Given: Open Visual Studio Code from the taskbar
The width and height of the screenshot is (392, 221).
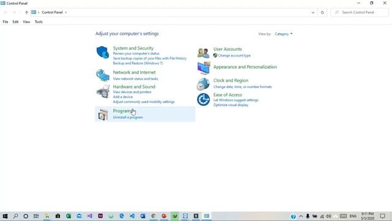Looking at the screenshot, I should coord(132,216).
